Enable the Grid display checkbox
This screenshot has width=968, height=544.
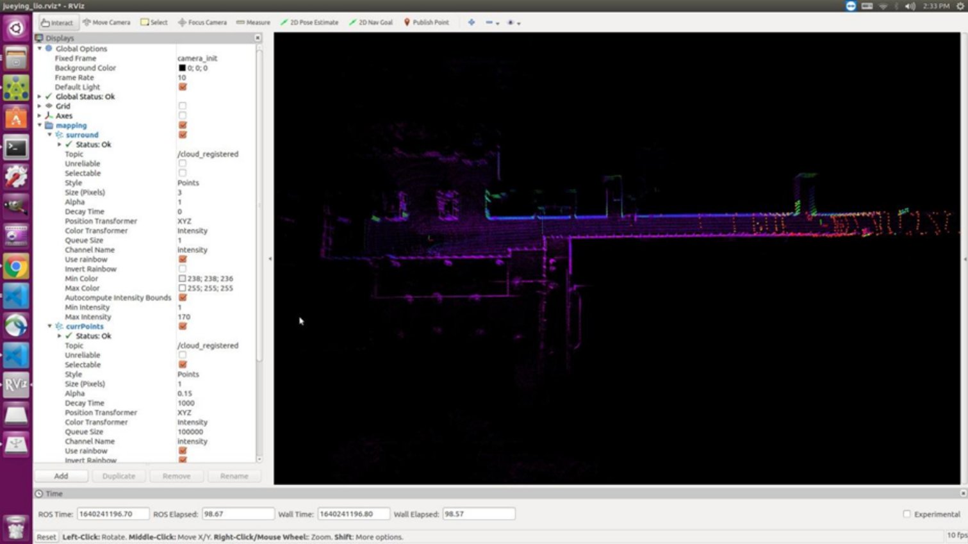click(x=183, y=106)
